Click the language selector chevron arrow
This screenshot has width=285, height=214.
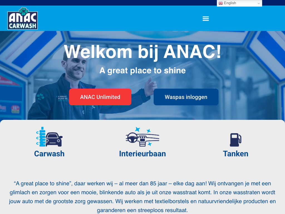pyautogui.click(x=259, y=3)
